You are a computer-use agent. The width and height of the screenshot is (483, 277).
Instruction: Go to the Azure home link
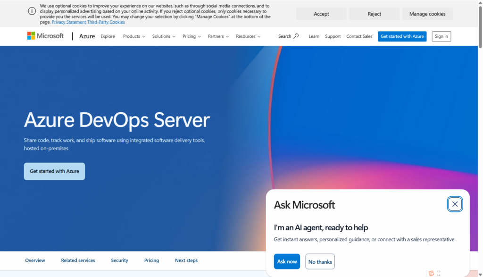87,36
